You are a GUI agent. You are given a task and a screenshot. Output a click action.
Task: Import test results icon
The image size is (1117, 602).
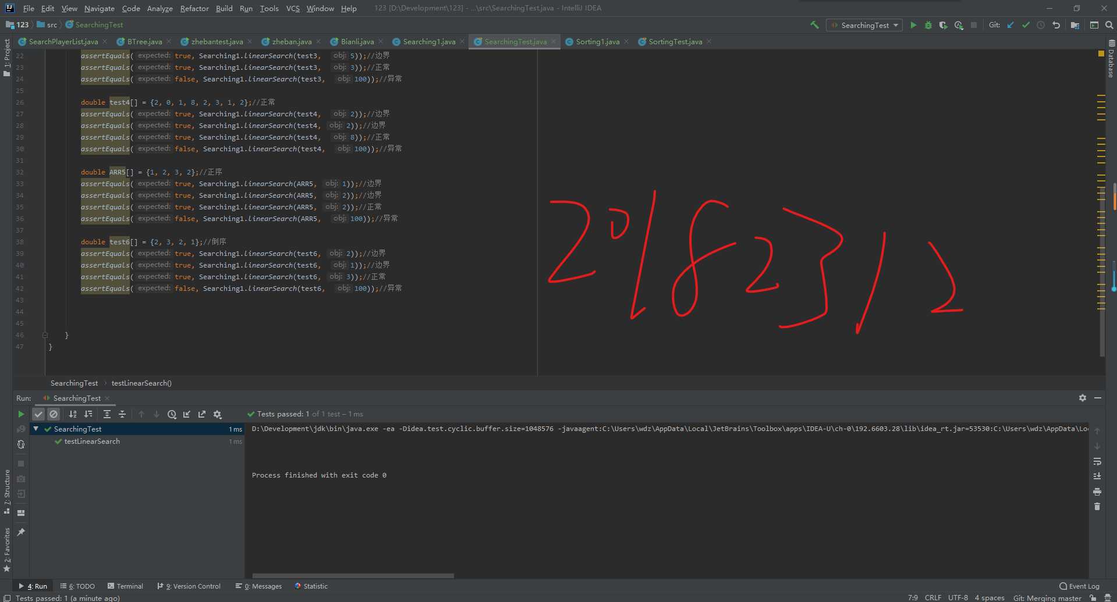pos(187,414)
